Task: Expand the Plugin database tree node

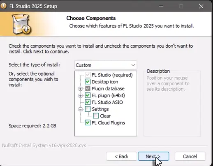Action: (81, 89)
